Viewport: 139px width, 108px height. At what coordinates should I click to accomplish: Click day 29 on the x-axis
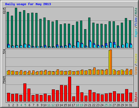pyautogui.click(x=122, y=105)
